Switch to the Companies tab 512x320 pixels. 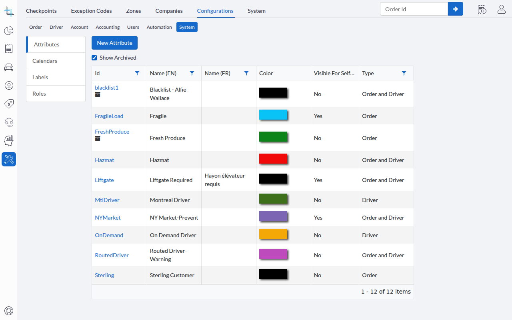(169, 11)
